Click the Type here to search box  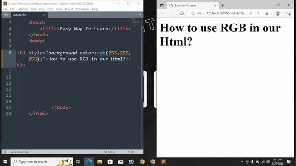pyautogui.click(x=42, y=162)
